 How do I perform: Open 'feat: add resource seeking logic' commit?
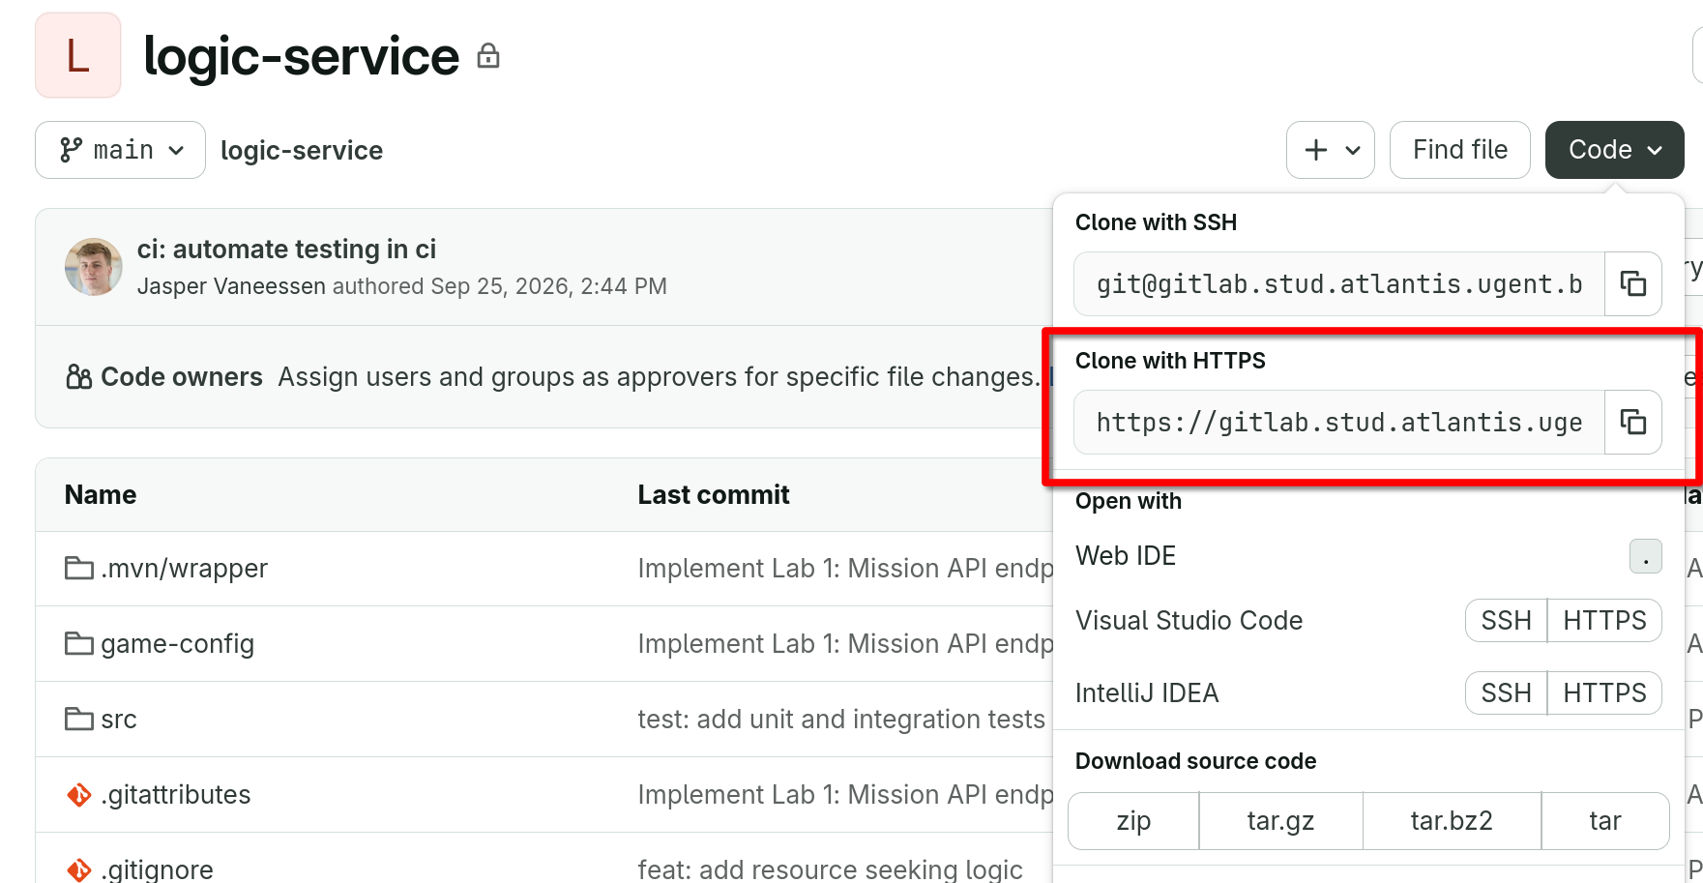(x=830, y=869)
